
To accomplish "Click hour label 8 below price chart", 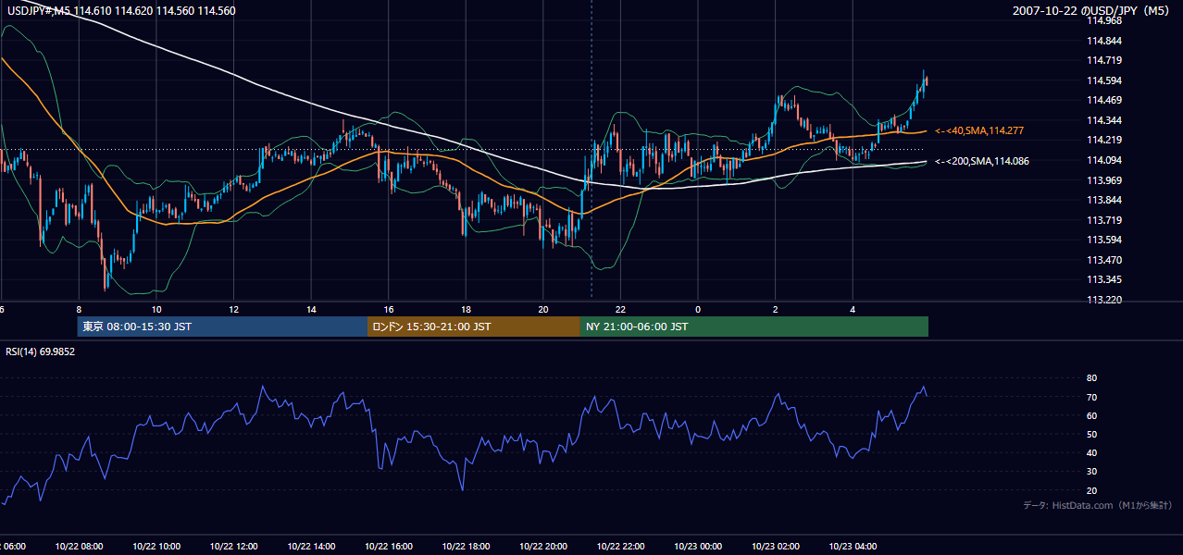I will 79,309.
